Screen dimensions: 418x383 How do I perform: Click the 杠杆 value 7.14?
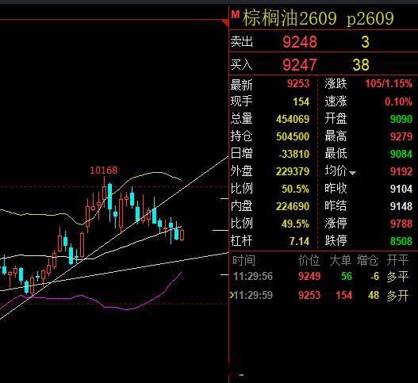pyautogui.click(x=299, y=241)
